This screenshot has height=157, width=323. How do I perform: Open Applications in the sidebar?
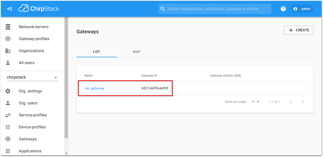(33, 151)
